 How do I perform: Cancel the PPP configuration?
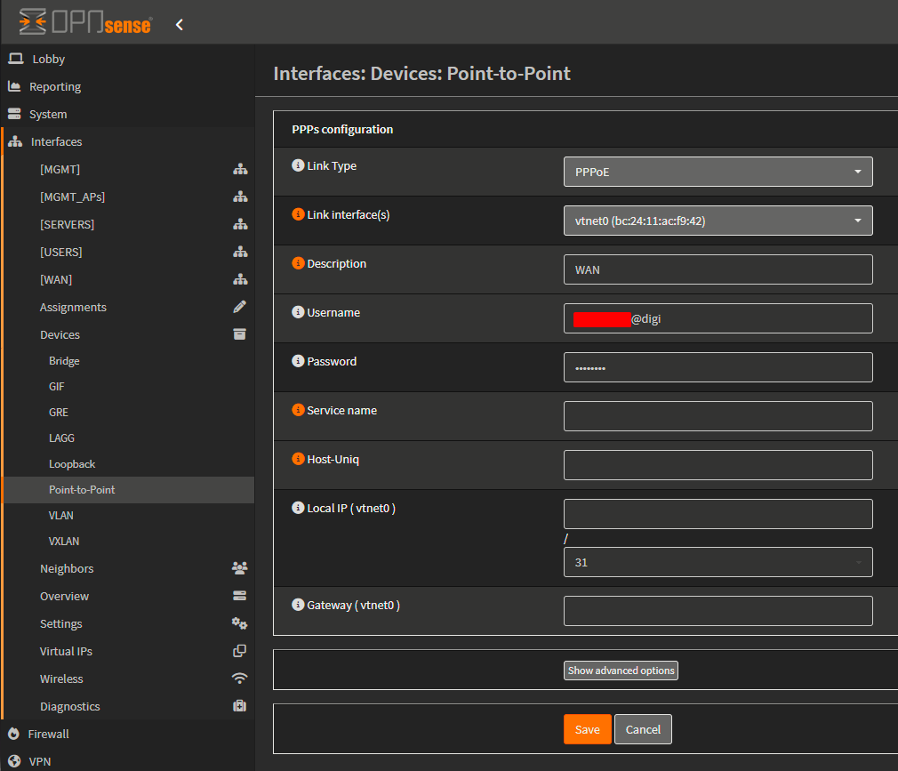click(x=643, y=729)
